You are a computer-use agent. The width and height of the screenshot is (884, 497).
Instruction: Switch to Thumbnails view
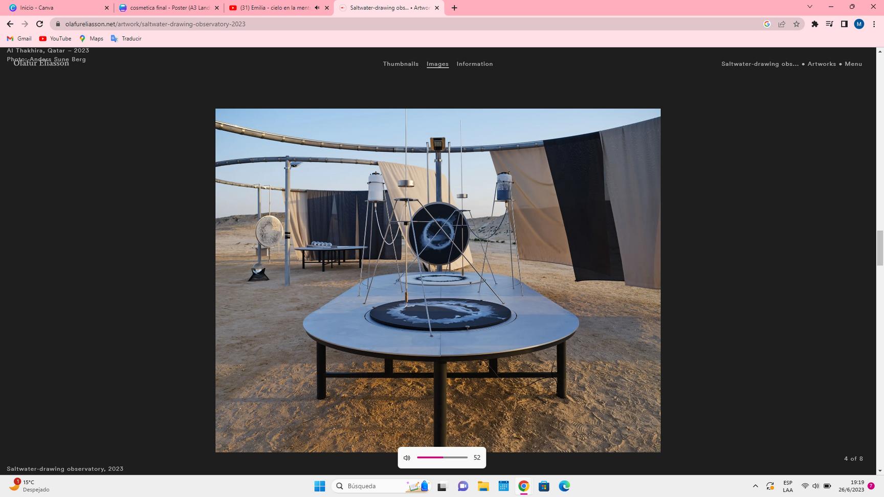[401, 64]
